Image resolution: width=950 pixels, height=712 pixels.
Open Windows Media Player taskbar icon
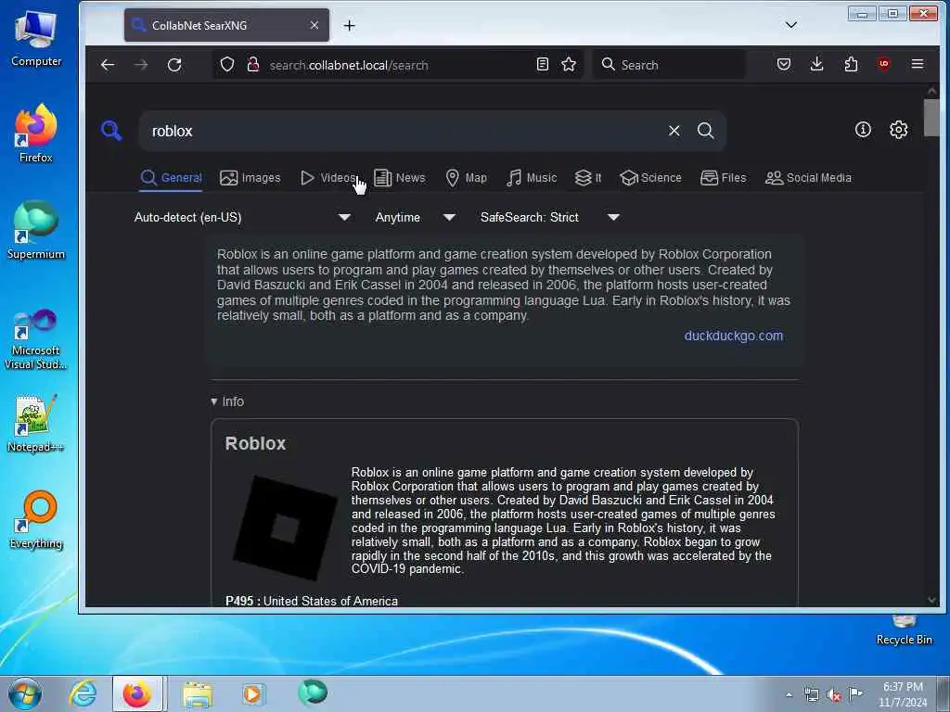[252, 693]
